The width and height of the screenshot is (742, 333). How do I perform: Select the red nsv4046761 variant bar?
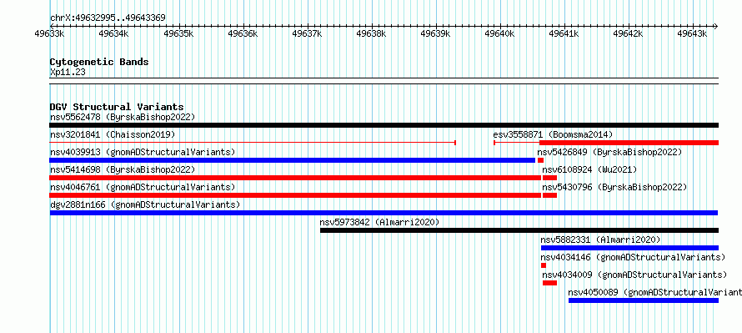point(295,195)
